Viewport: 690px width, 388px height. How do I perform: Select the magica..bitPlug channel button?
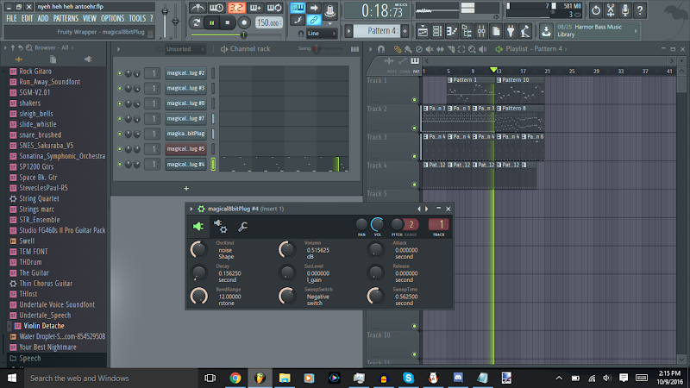[185, 134]
